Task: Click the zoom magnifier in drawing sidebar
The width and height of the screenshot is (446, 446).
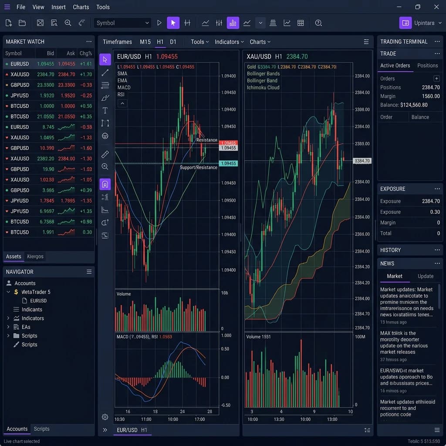Action: coord(105,167)
